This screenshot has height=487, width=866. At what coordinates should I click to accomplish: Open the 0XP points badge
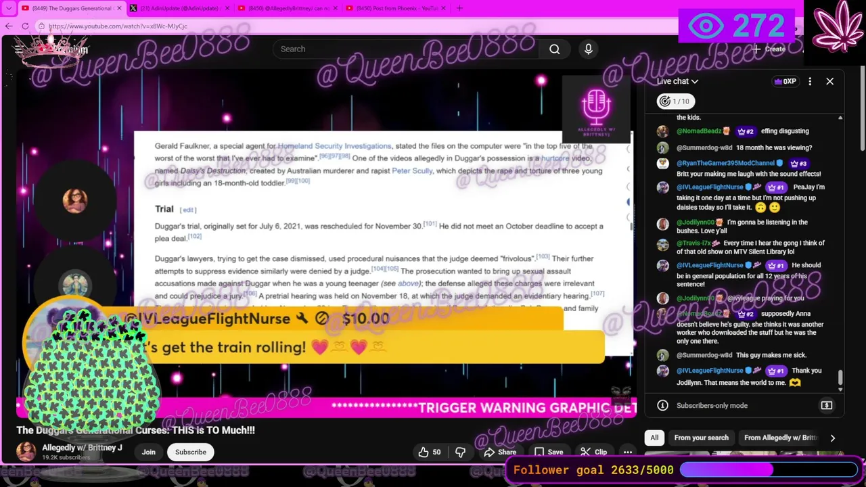(x=784, y=81)
